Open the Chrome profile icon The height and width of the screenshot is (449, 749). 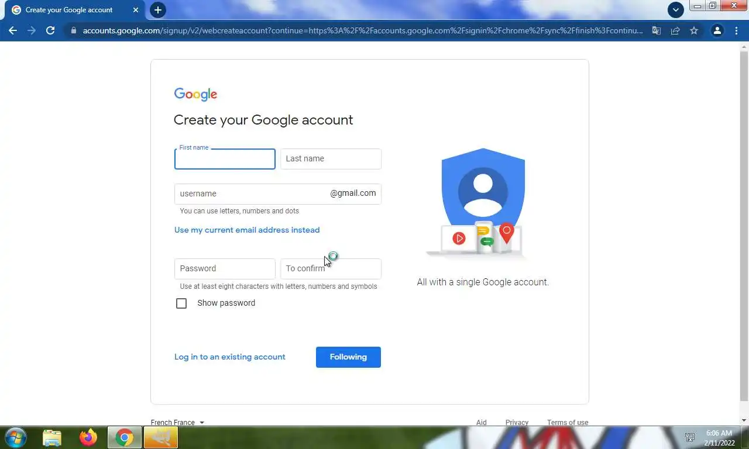717,30
